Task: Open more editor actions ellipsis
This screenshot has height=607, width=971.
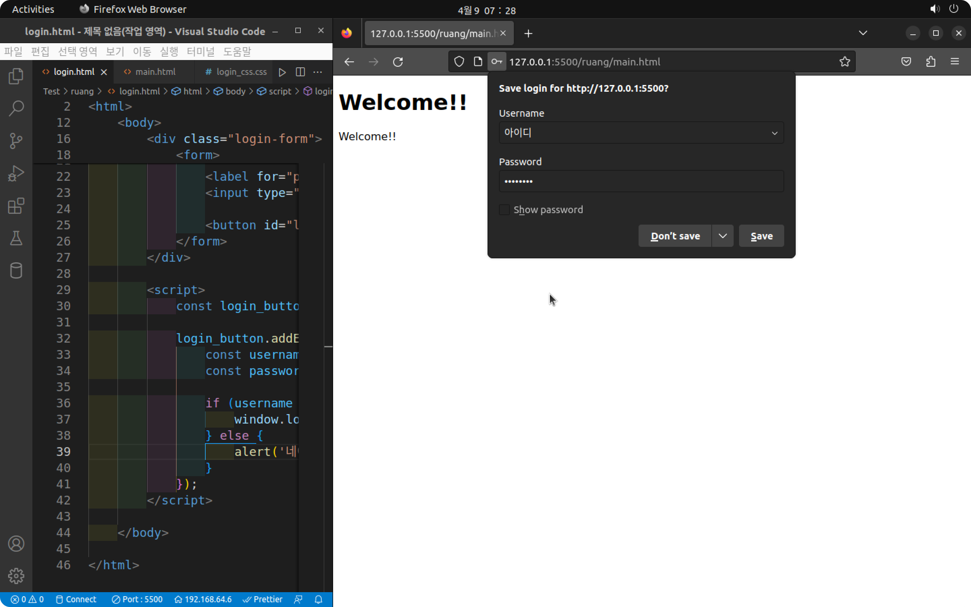Action: click(x=318, y=72)
